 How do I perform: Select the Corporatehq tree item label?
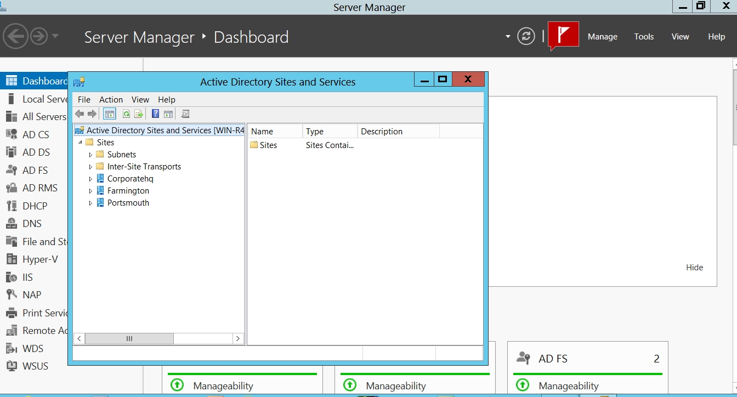point(131,179)
